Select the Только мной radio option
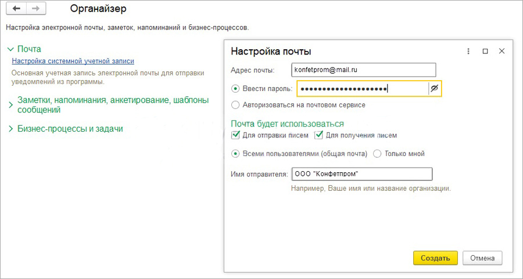The height and width of the screenshot is (279, 523). [377, 154]
